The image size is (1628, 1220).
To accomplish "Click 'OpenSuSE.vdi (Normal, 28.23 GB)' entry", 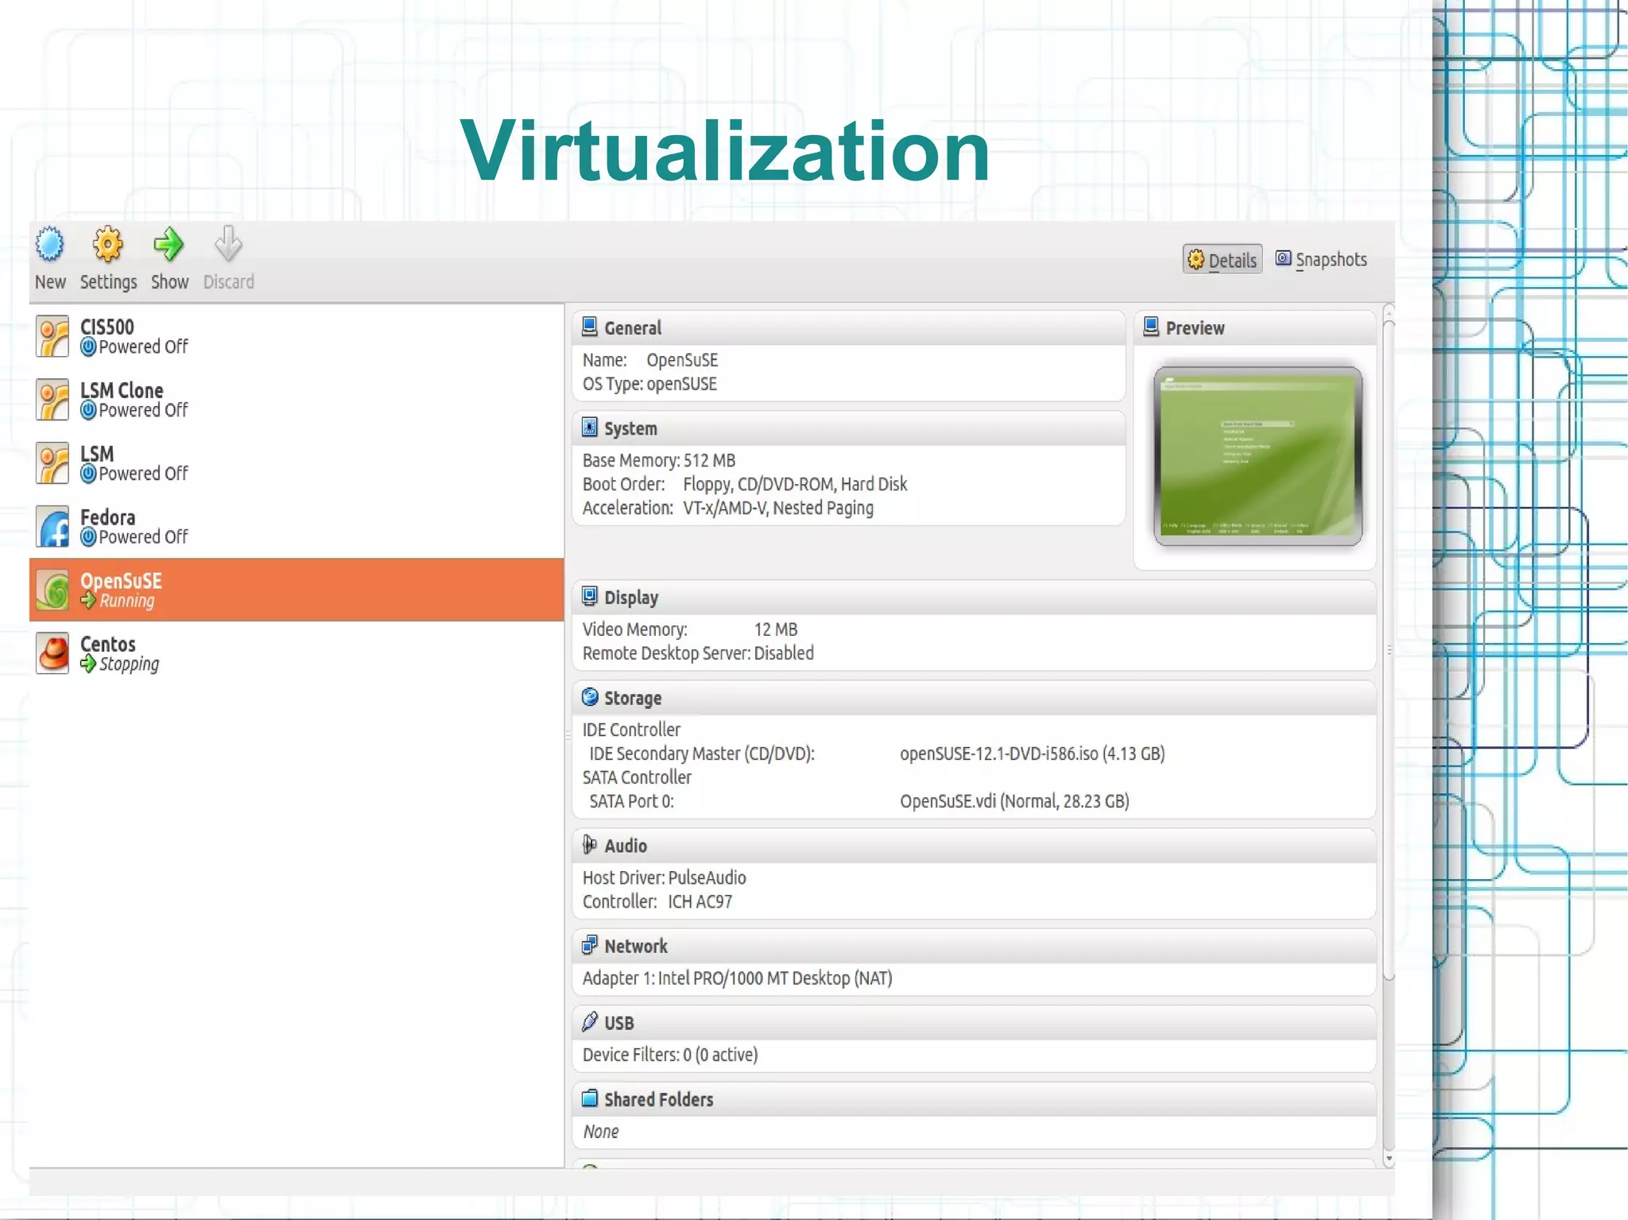I will coord(1014,801).
